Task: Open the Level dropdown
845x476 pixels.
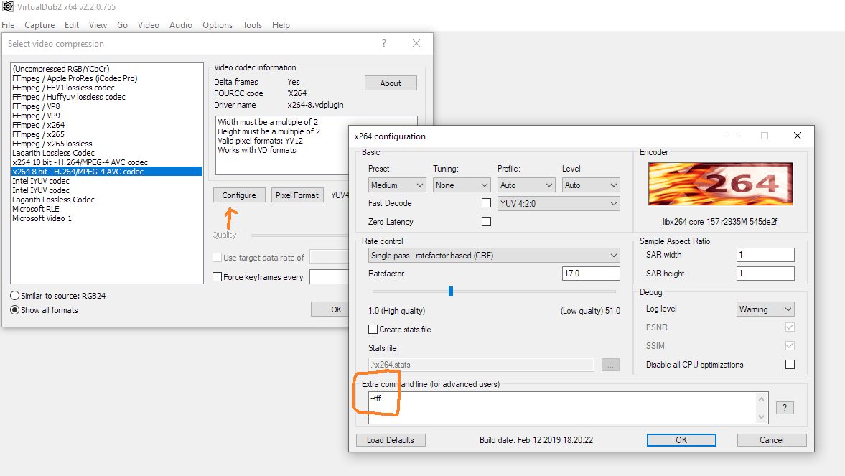Action: (591, 185)
